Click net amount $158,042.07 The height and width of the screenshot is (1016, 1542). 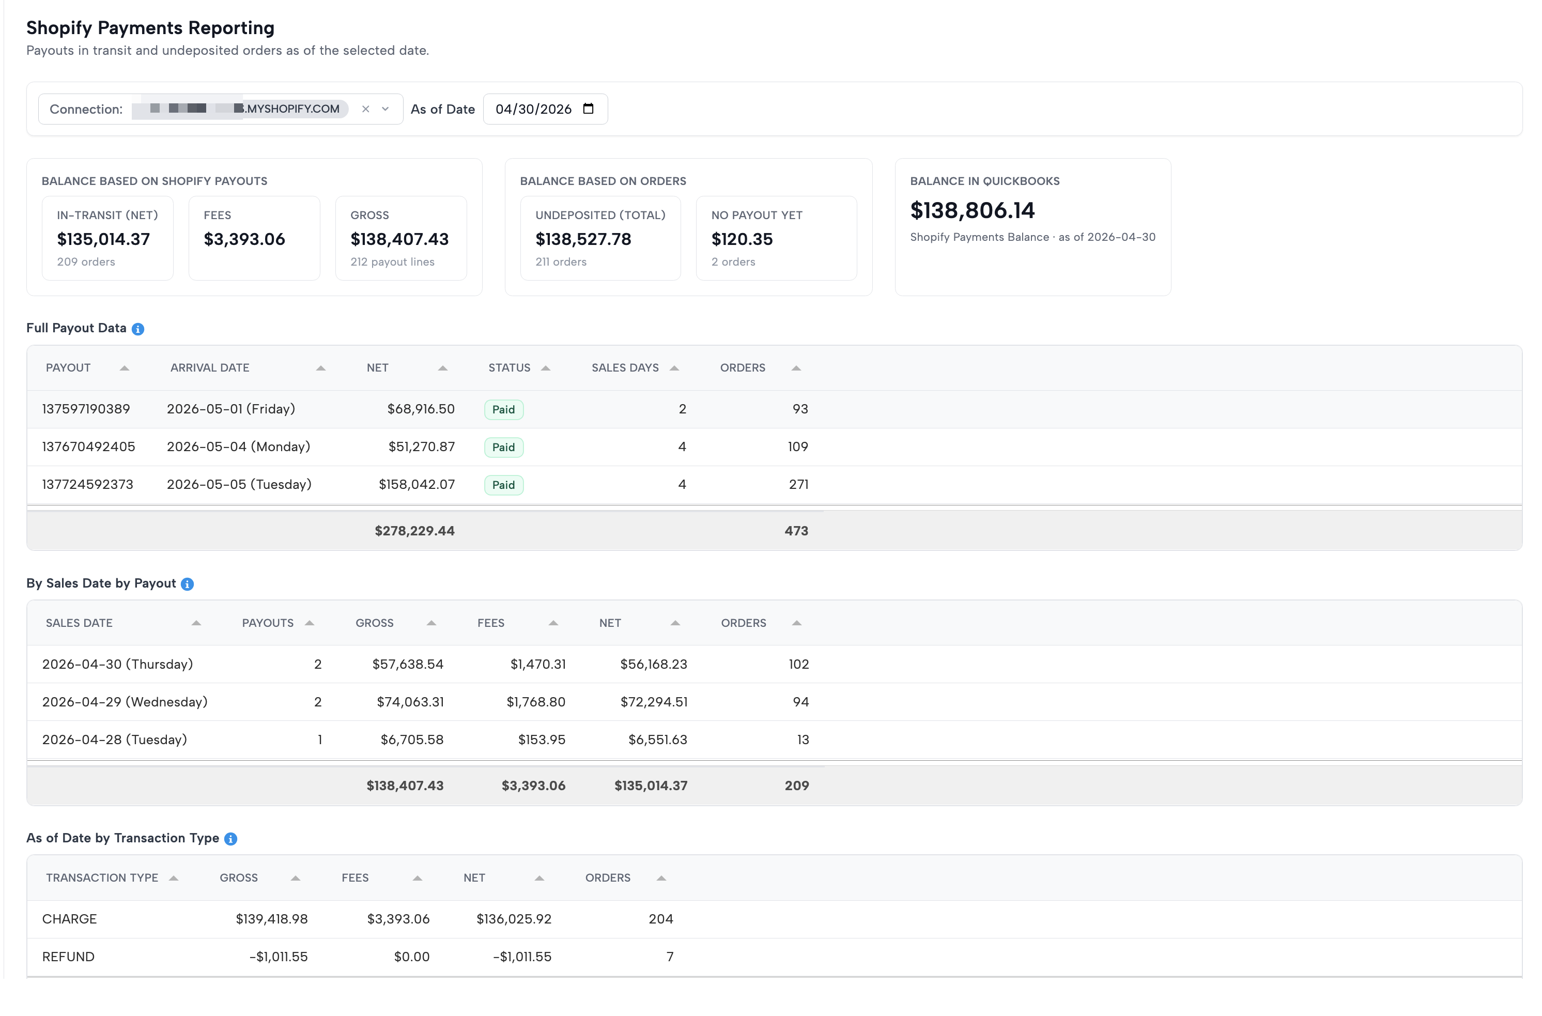point(417,484)
